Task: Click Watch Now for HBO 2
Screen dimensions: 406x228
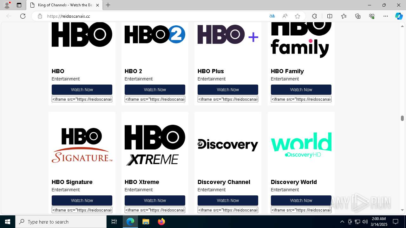Action: point(155,90)
